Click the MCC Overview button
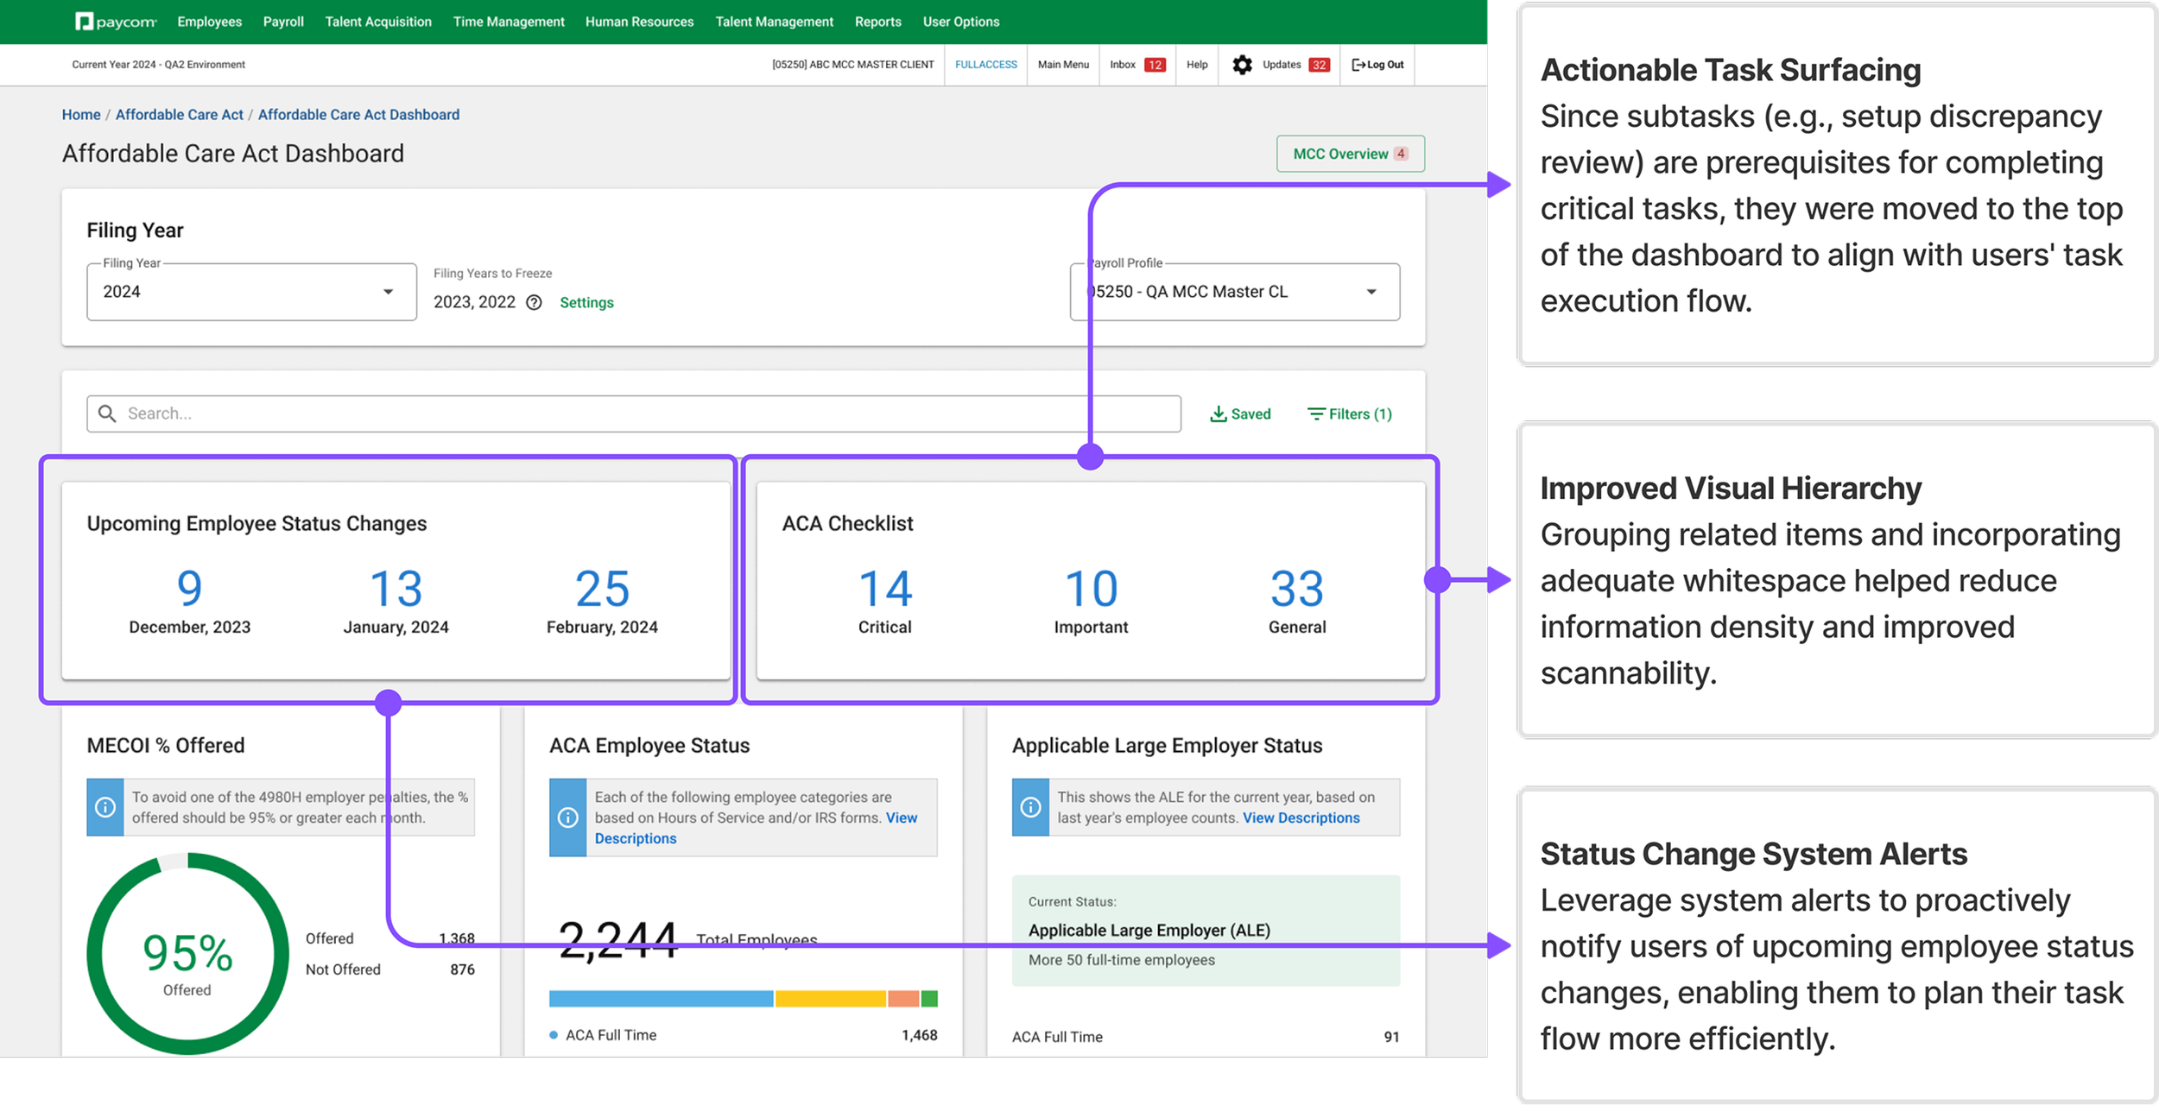 tap(1349, 154)
